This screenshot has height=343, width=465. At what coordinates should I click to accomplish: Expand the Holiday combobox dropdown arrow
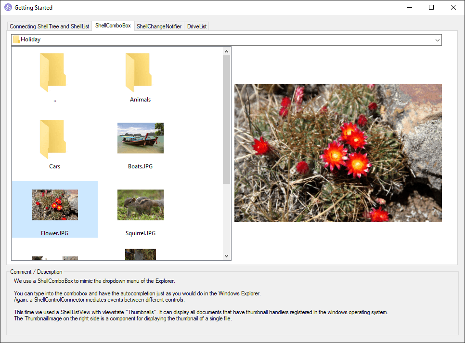[437, 40]
